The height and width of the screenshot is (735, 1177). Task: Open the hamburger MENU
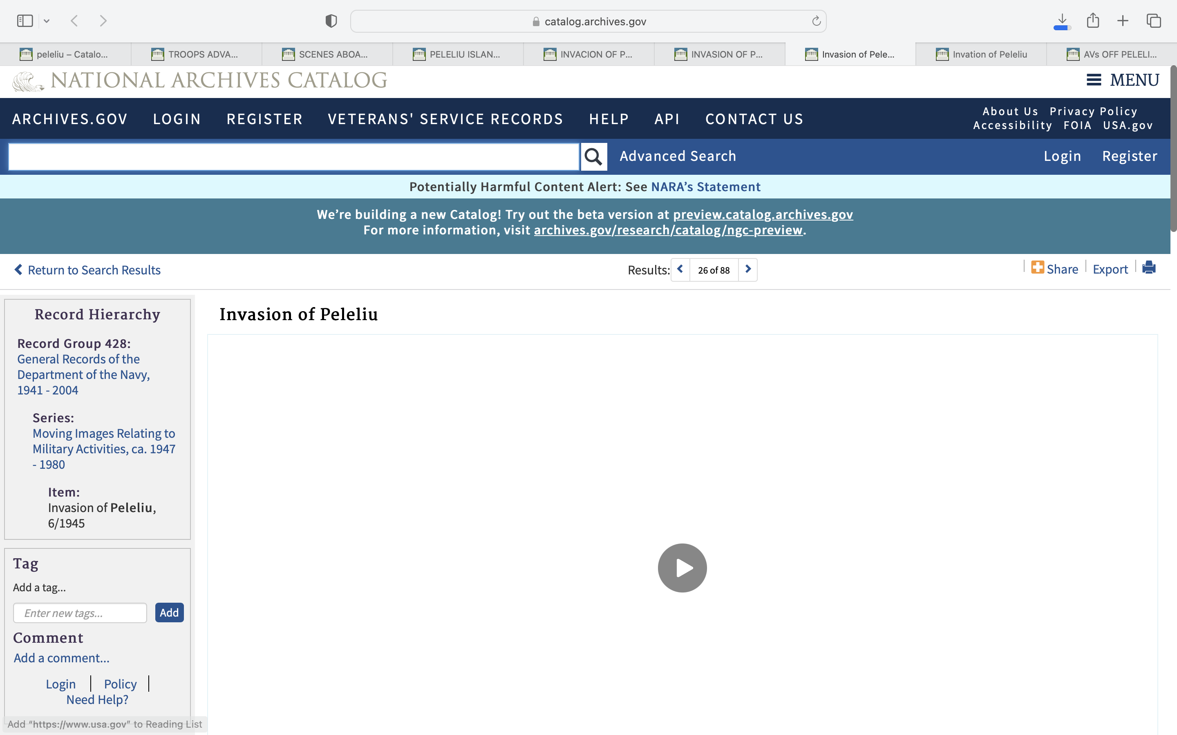[1123, 80]
